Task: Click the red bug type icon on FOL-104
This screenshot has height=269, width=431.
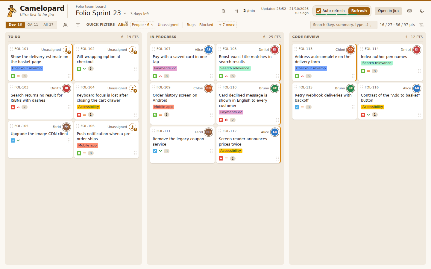Action: click(x=79, y=115)
